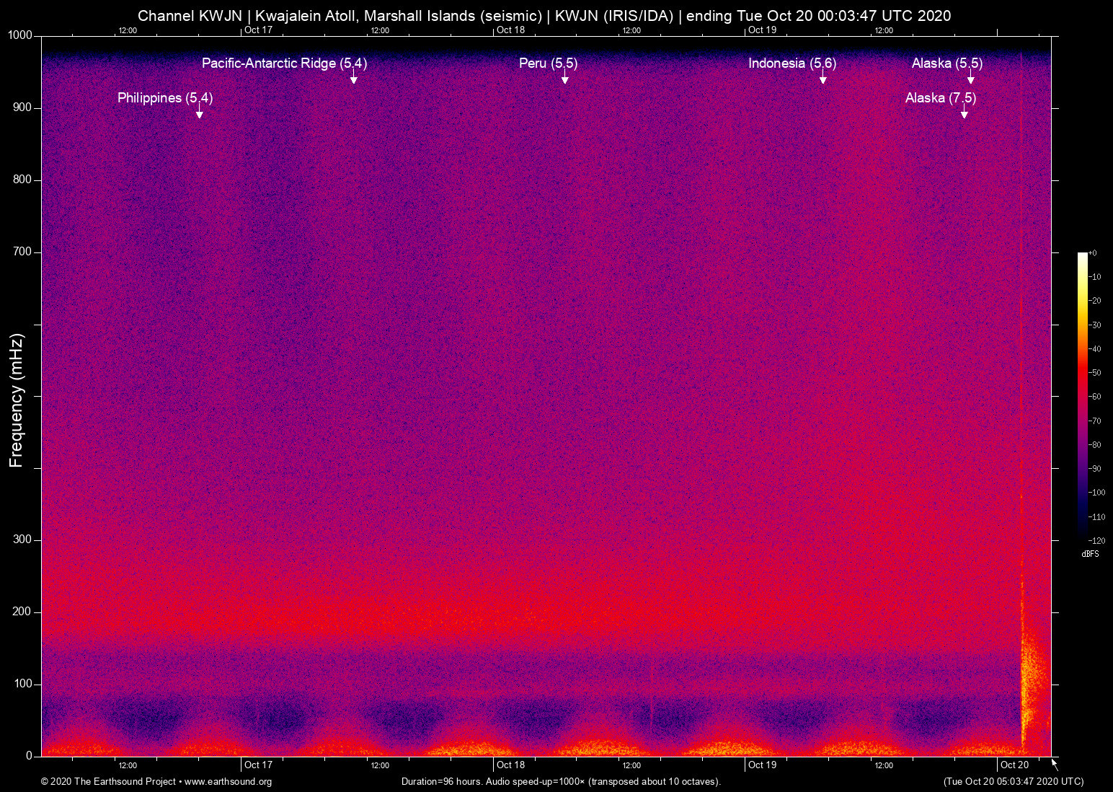Image resolution: width=1113 pixels, height=792 pixels.
Task: Click the dBFS label under the color scale
Action: (1090, 554)
